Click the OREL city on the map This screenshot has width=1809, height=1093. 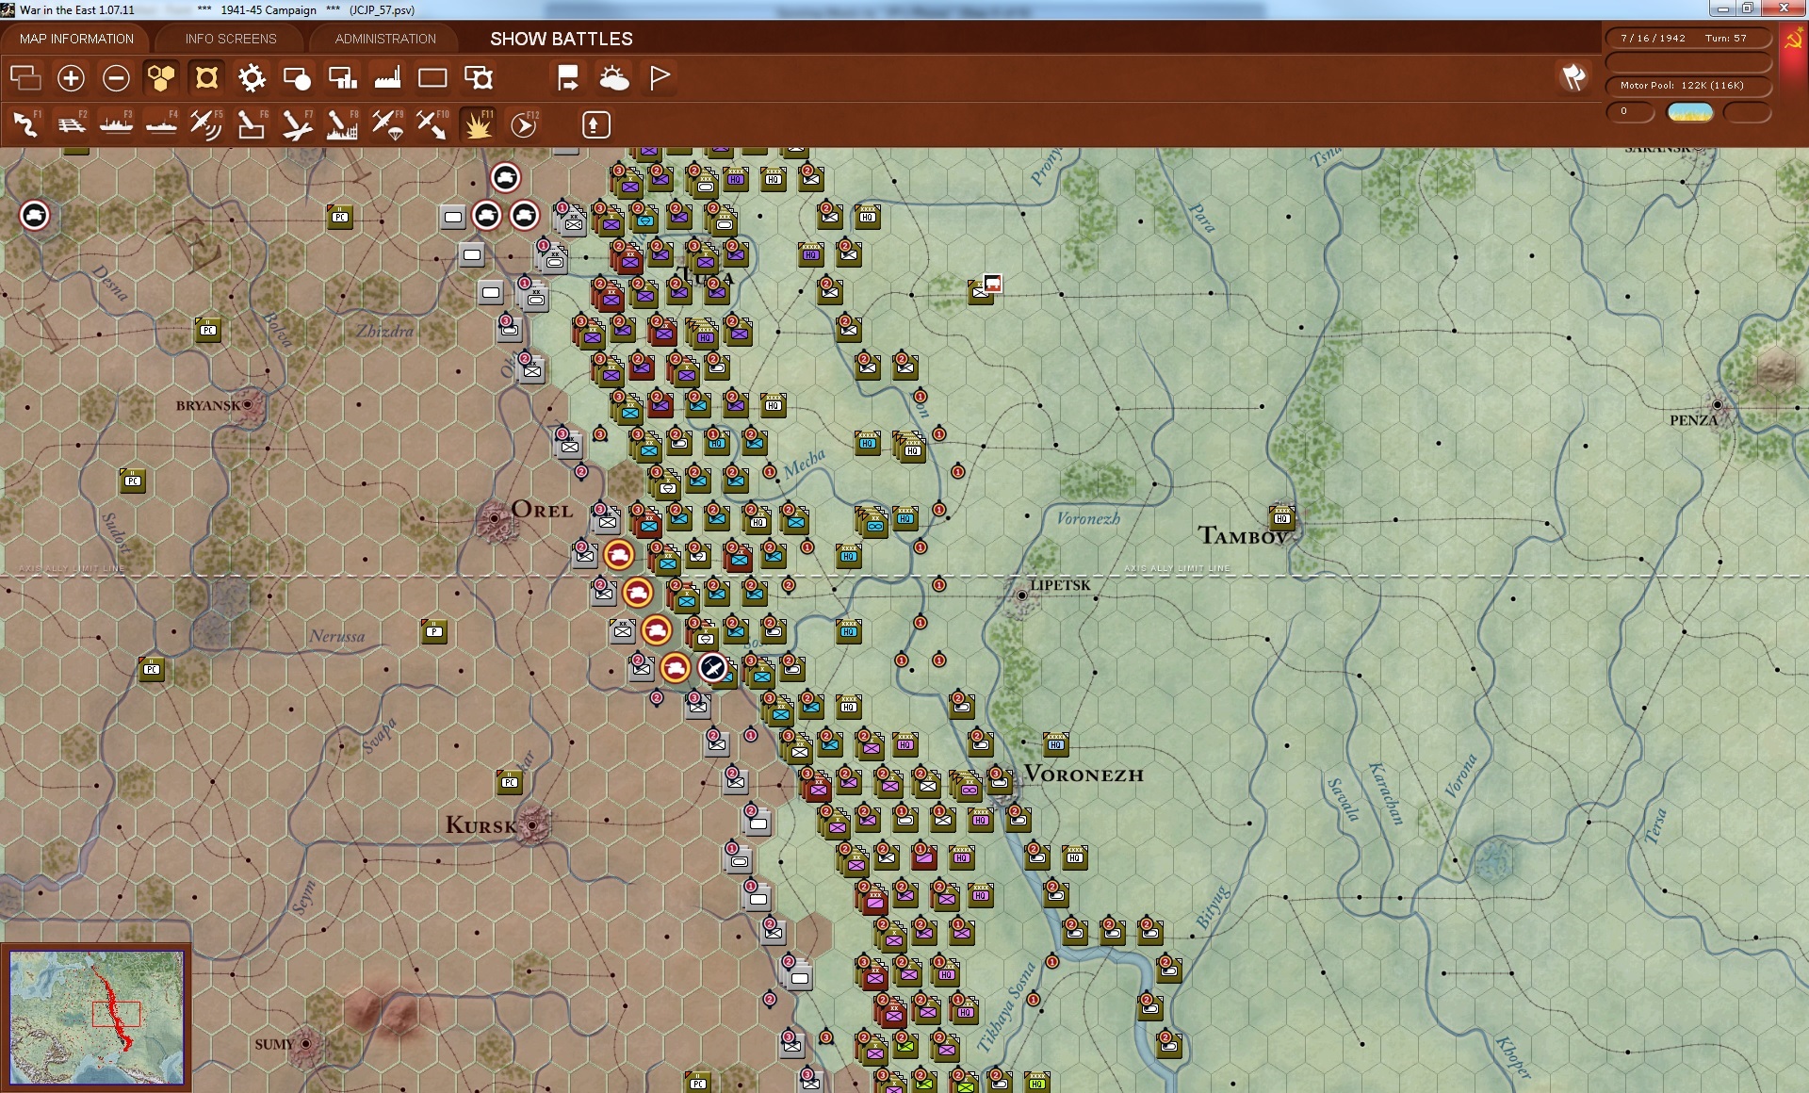(495, 518)
